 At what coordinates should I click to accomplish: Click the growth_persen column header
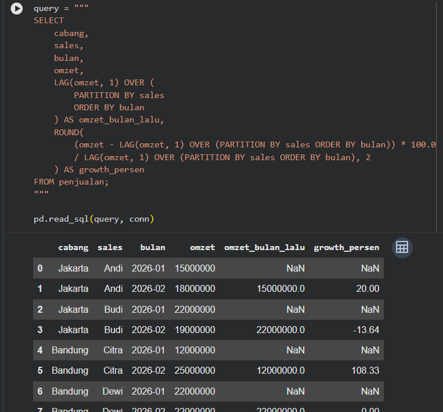coord(347,248)
